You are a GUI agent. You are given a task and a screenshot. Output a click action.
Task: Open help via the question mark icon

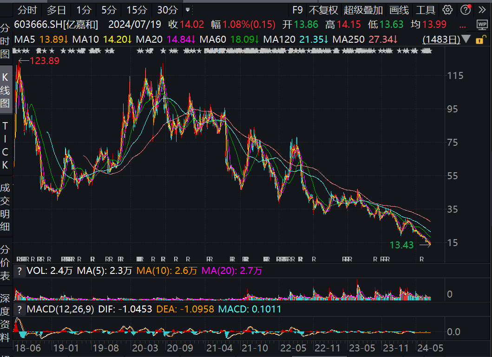point(466,10)
